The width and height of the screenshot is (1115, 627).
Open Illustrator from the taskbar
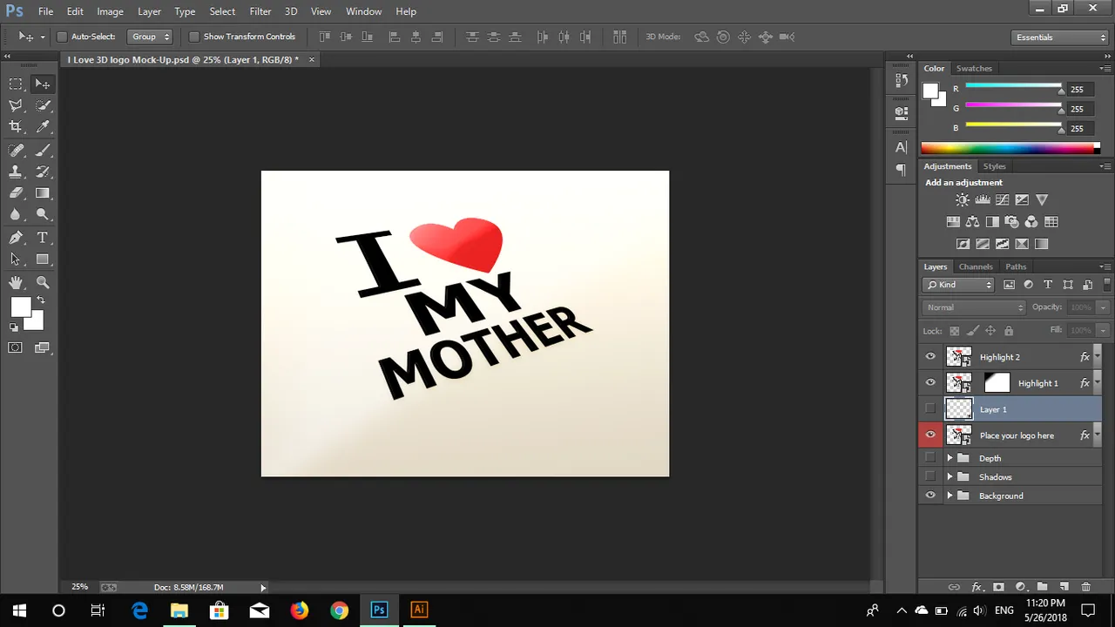(x=419, y=610)
